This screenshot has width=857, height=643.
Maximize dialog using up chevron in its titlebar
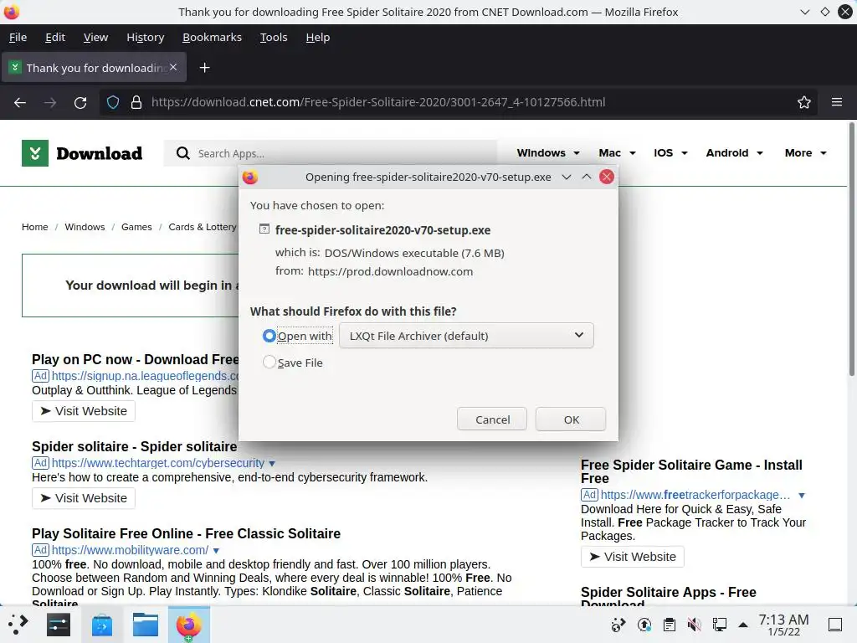(587, 177)
